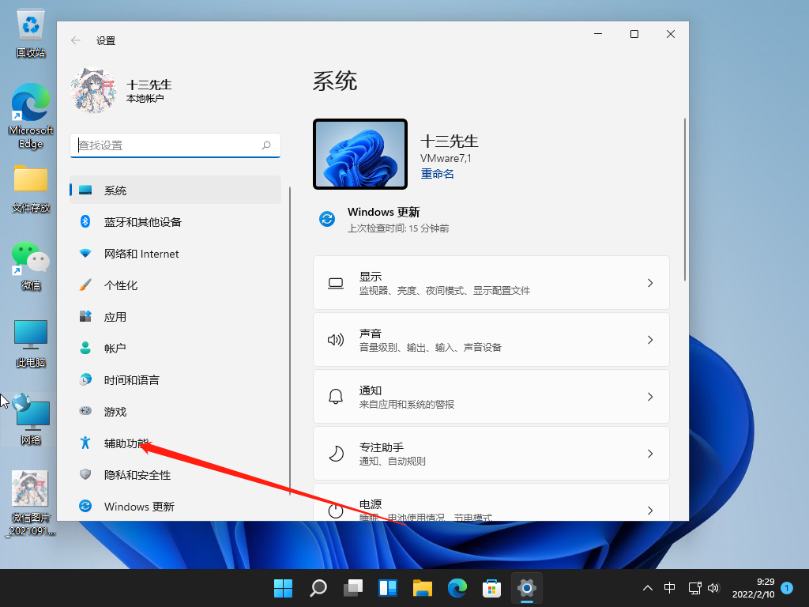Open 蓝牙和其他设备 settings from sidebar
This screenshot has width=809, height=607.
tap(142, 221)
